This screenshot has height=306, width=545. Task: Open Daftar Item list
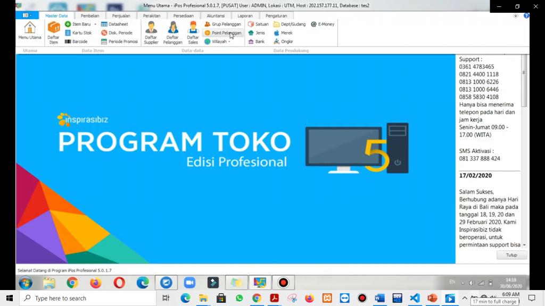(54, 32)
